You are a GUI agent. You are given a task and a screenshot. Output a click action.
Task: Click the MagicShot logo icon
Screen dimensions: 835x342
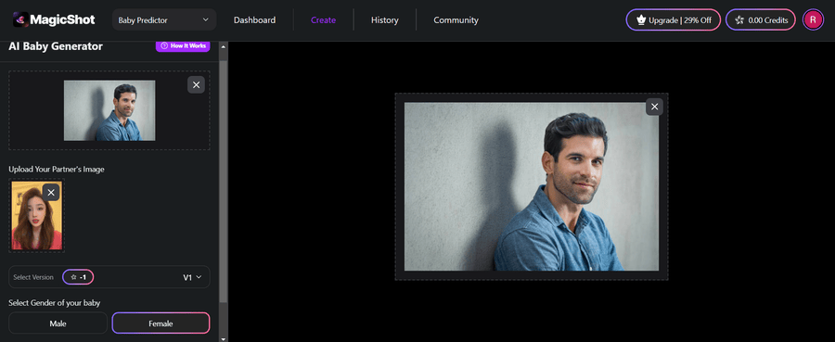pos(21,20)
